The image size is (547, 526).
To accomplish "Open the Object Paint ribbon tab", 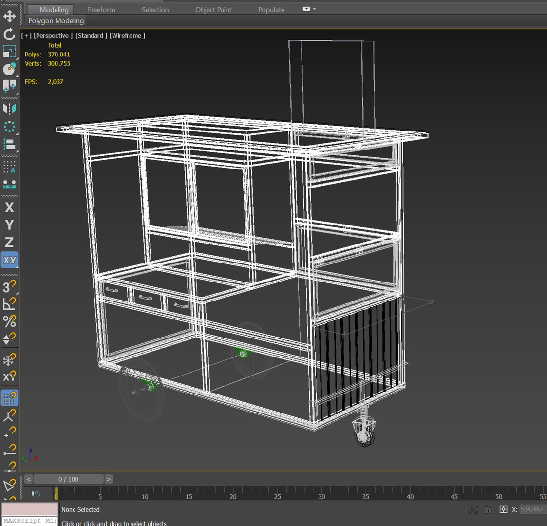I will click(x=213, y=10).
